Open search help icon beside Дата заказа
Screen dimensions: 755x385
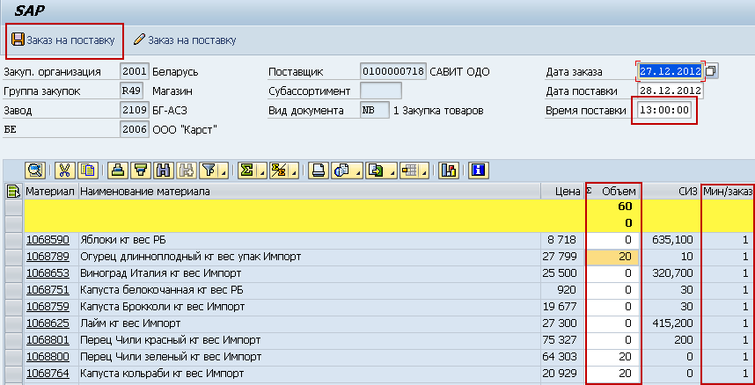pyautogui.click(x=711, y=70)
